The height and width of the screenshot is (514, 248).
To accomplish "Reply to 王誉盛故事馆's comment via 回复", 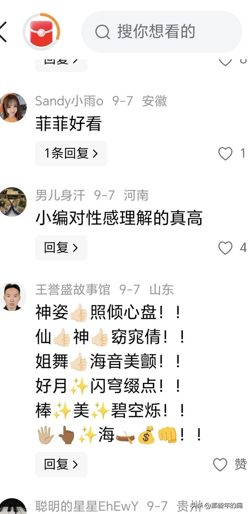I will [x=61, y=464].
